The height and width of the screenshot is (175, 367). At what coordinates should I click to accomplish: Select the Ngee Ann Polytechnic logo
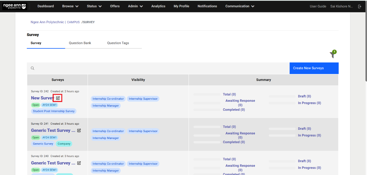[x=15, y=6]
